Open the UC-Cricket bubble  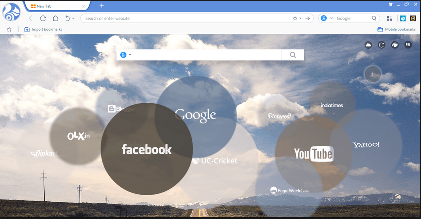pos(215,161)
